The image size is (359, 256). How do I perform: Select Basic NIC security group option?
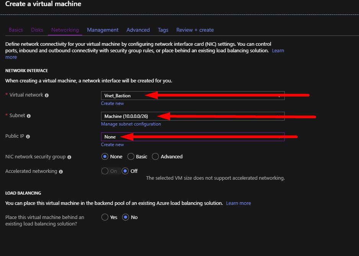click(131, 156)
